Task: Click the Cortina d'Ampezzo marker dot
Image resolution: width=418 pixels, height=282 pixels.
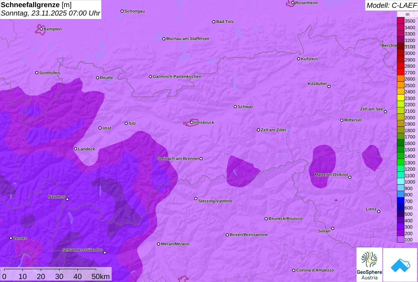Action: coord(294,270)
